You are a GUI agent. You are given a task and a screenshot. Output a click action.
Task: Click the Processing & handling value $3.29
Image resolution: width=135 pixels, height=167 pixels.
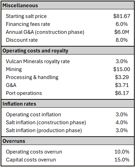click(122, 77)
